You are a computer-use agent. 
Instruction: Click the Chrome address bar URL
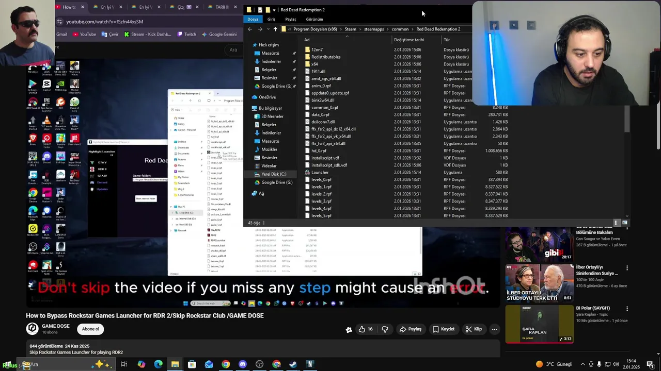tap(104, 22)
